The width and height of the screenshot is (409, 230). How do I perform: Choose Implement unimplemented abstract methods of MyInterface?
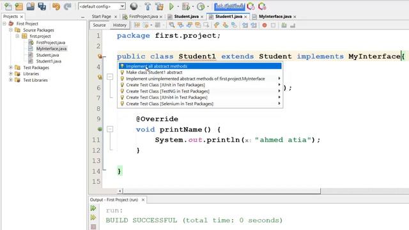[x=200, y=79]
